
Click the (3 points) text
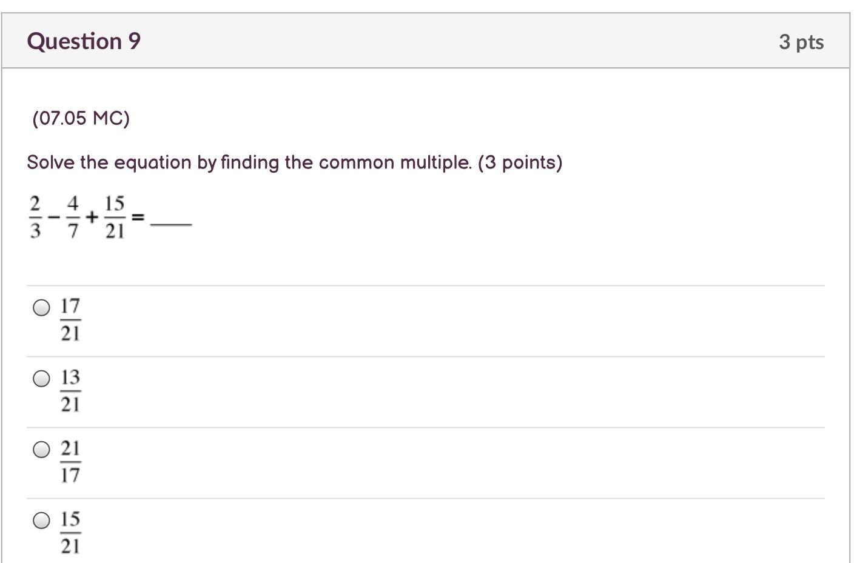pyautogui.click(x=520, y=162)
